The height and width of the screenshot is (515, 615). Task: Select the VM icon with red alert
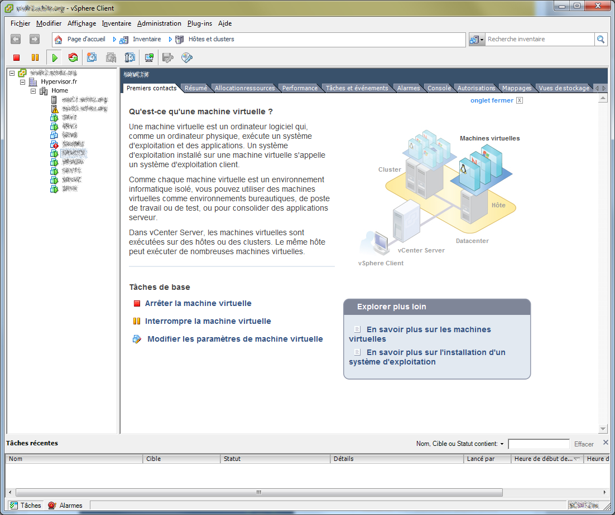click(x=55, y=144)
